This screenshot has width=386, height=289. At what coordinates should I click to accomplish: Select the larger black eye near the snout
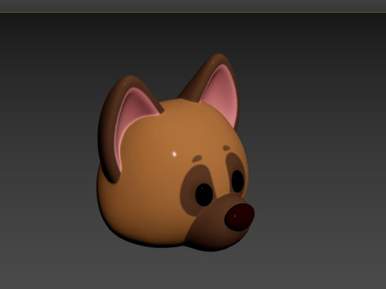(x=204, y=194)
